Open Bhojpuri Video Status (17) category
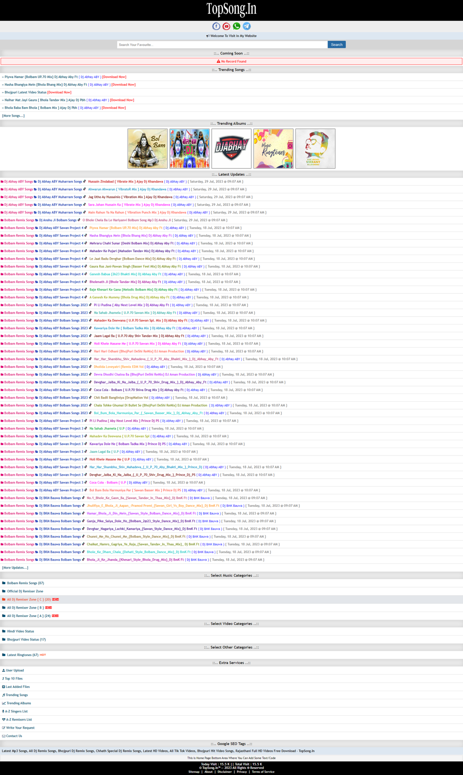 26,639
